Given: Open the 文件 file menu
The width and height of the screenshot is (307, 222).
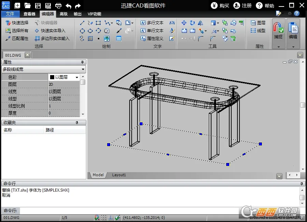Looking at the screenshot, I should (10, 14).
